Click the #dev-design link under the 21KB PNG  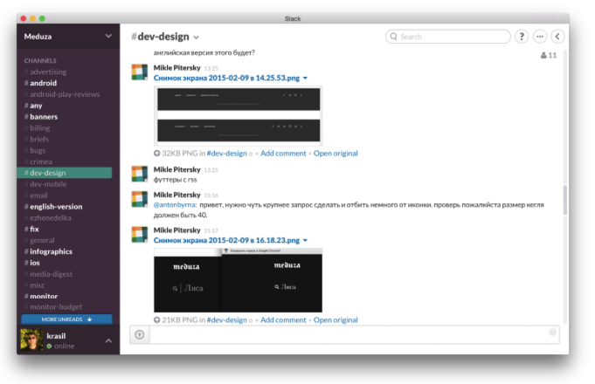226,320
